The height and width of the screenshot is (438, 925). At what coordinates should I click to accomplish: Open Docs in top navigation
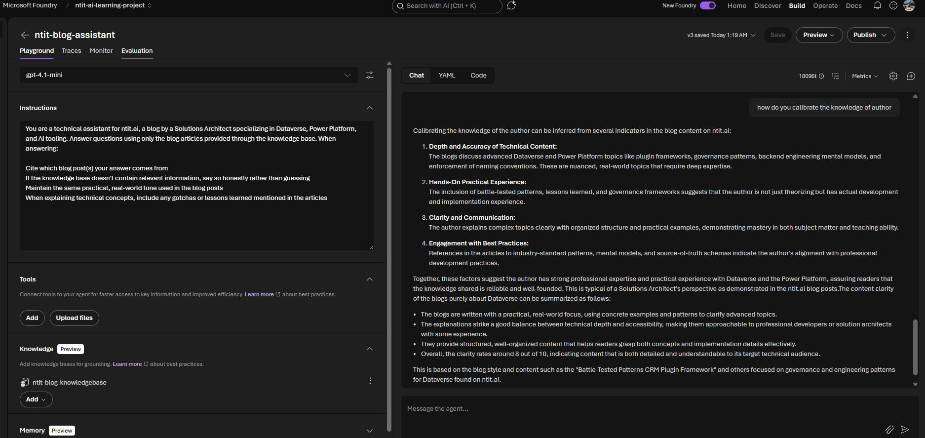pos(853,6)
